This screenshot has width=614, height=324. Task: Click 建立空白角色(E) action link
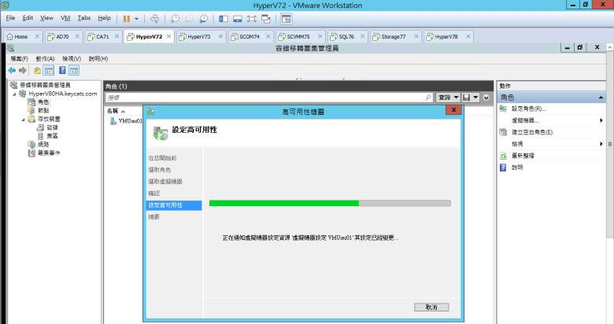click(531, 132)
